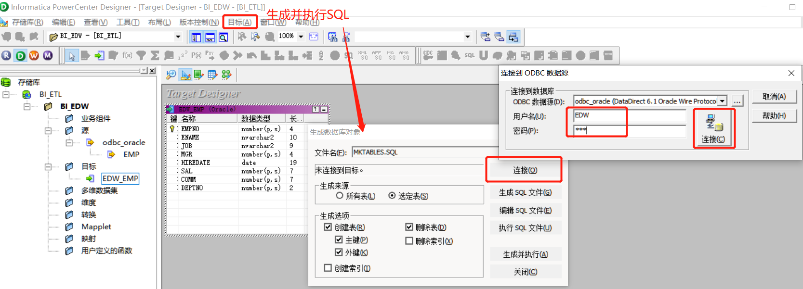Click the SQL transformation icon
Image resolution: width=803 pixels, height=289 pixels.
coord(470,56)
